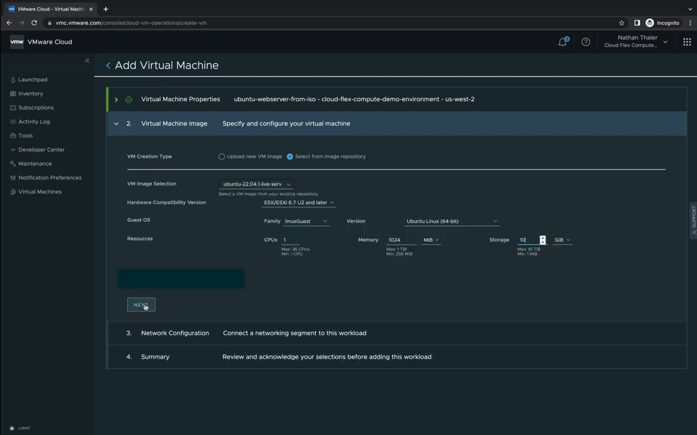
Task: Bookmark this page with the star icon
Action: (x=621, y=22)
